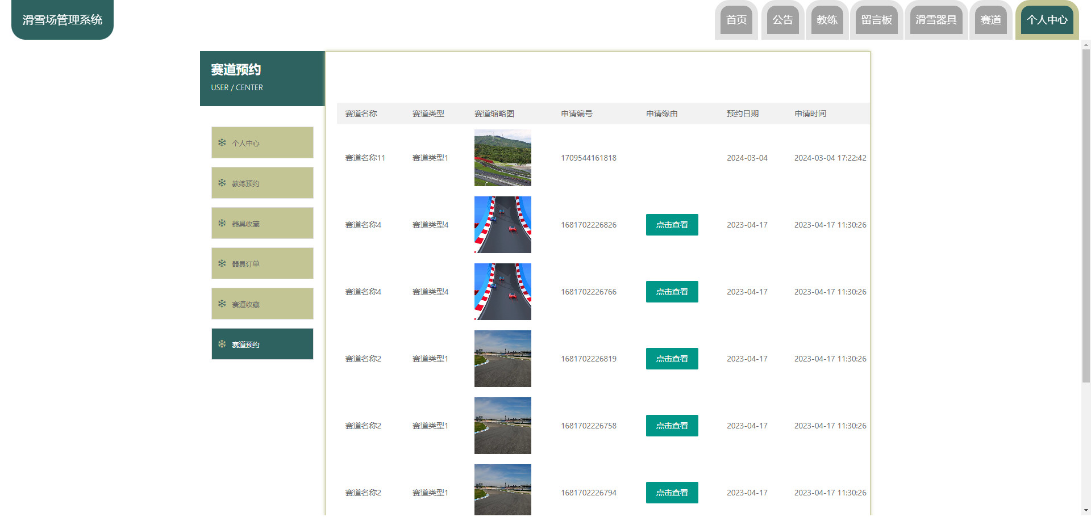The height and width of the screenshot is (517, 1091).
Task: Click 点击查看 for application 1681702226766
Action: pos(672,292)
